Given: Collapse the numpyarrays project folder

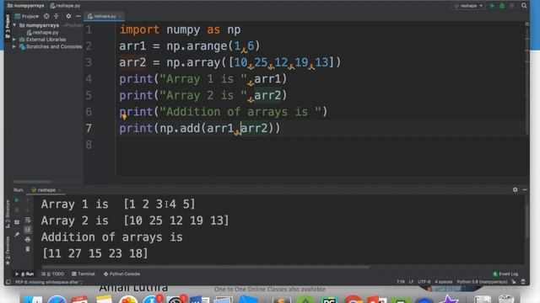Looking at the screenshot, I should [x=14, y=25].
